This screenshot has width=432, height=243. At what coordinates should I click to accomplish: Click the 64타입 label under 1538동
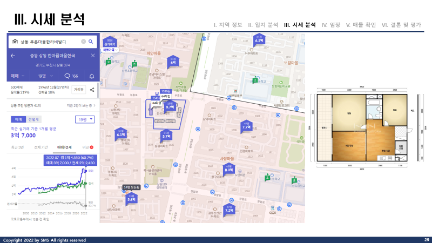166,96
